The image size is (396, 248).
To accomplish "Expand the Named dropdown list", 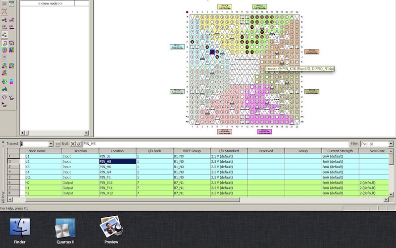I will [51, 143].
